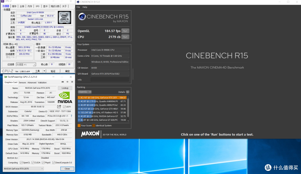This screenshot has width=301, height=174.
Task: Switch to the Validation tab in GPU-Z
Action: (42, 83)
